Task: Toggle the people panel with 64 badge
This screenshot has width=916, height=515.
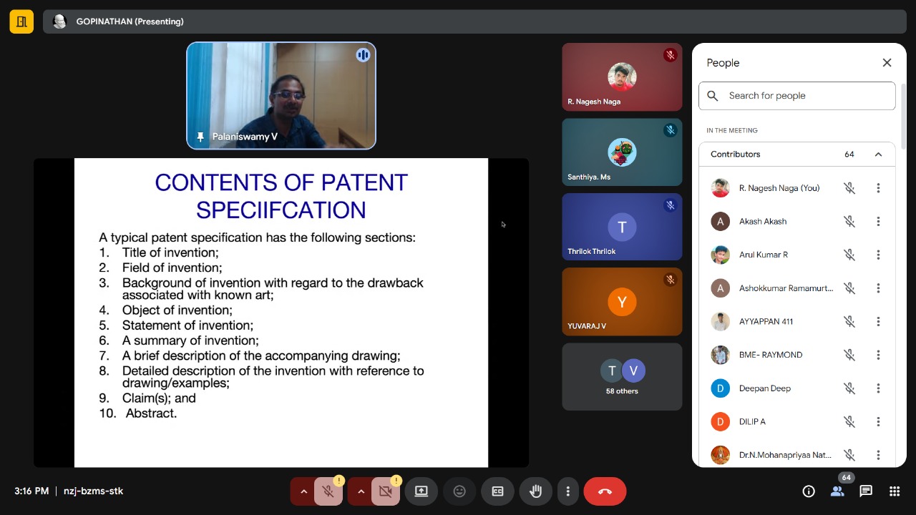Action: click(x=837, y=491)
